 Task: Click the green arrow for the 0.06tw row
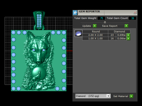coord(128,39)
